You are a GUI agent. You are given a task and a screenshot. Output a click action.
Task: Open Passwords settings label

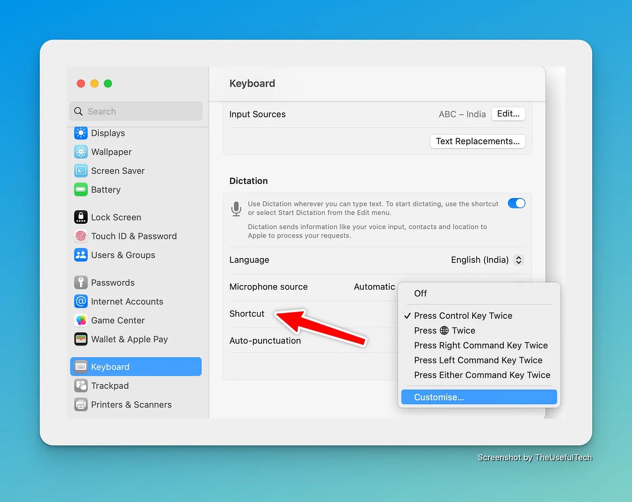[113, 283]
